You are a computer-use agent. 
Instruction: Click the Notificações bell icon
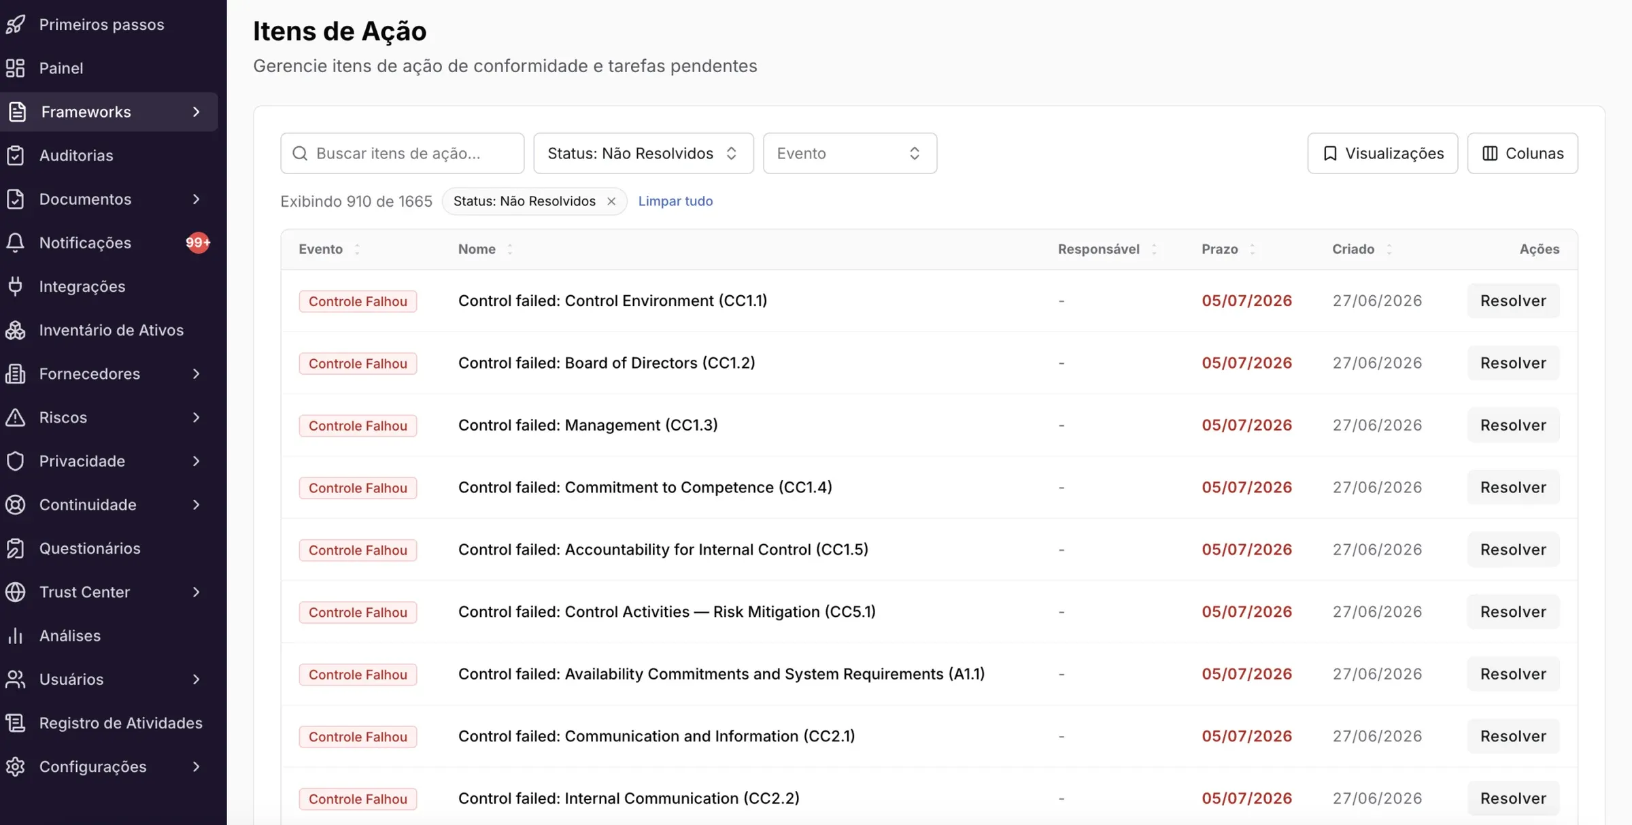[x=16, y=243]
